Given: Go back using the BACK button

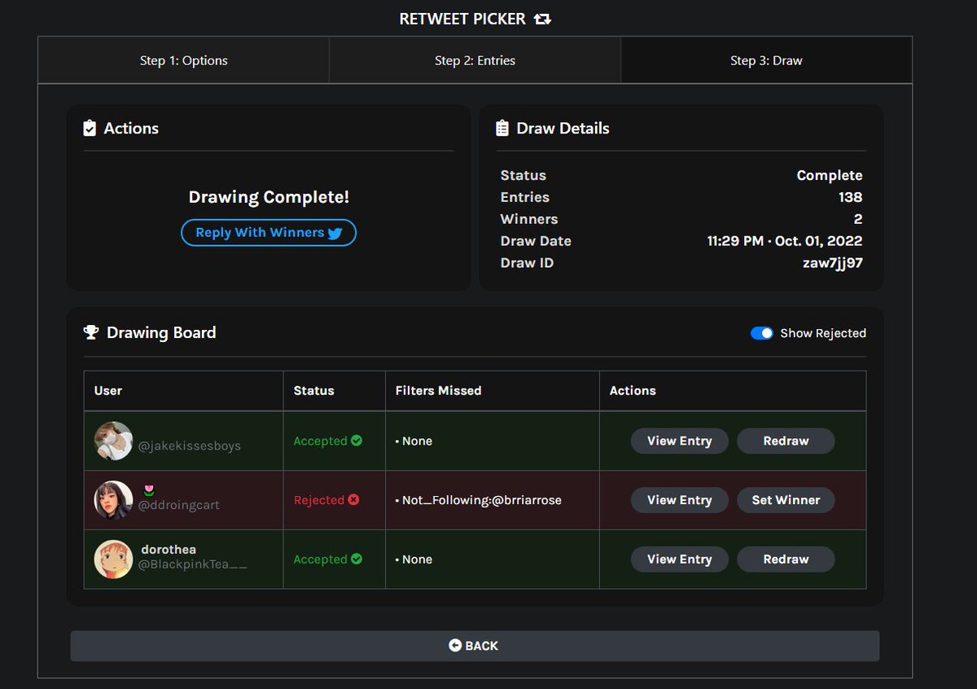Looking at the screenshot, I should pyautogui.click(x=475, y=646).
